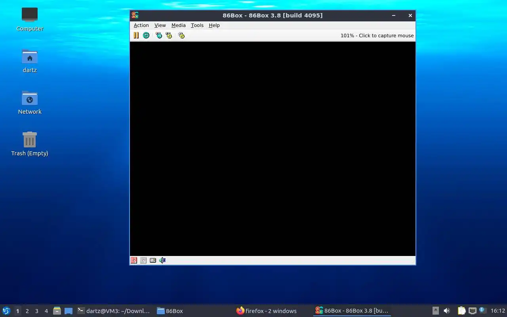This screenshot has width=507, height=317.
Task: Select the 86Box 3.8 taskbar entry
Action: point(352,311)
